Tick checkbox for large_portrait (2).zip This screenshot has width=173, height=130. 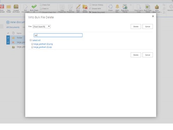click(32, 47)
